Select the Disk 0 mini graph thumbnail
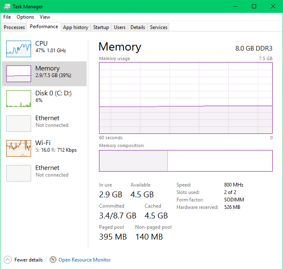 coord(19,99)
